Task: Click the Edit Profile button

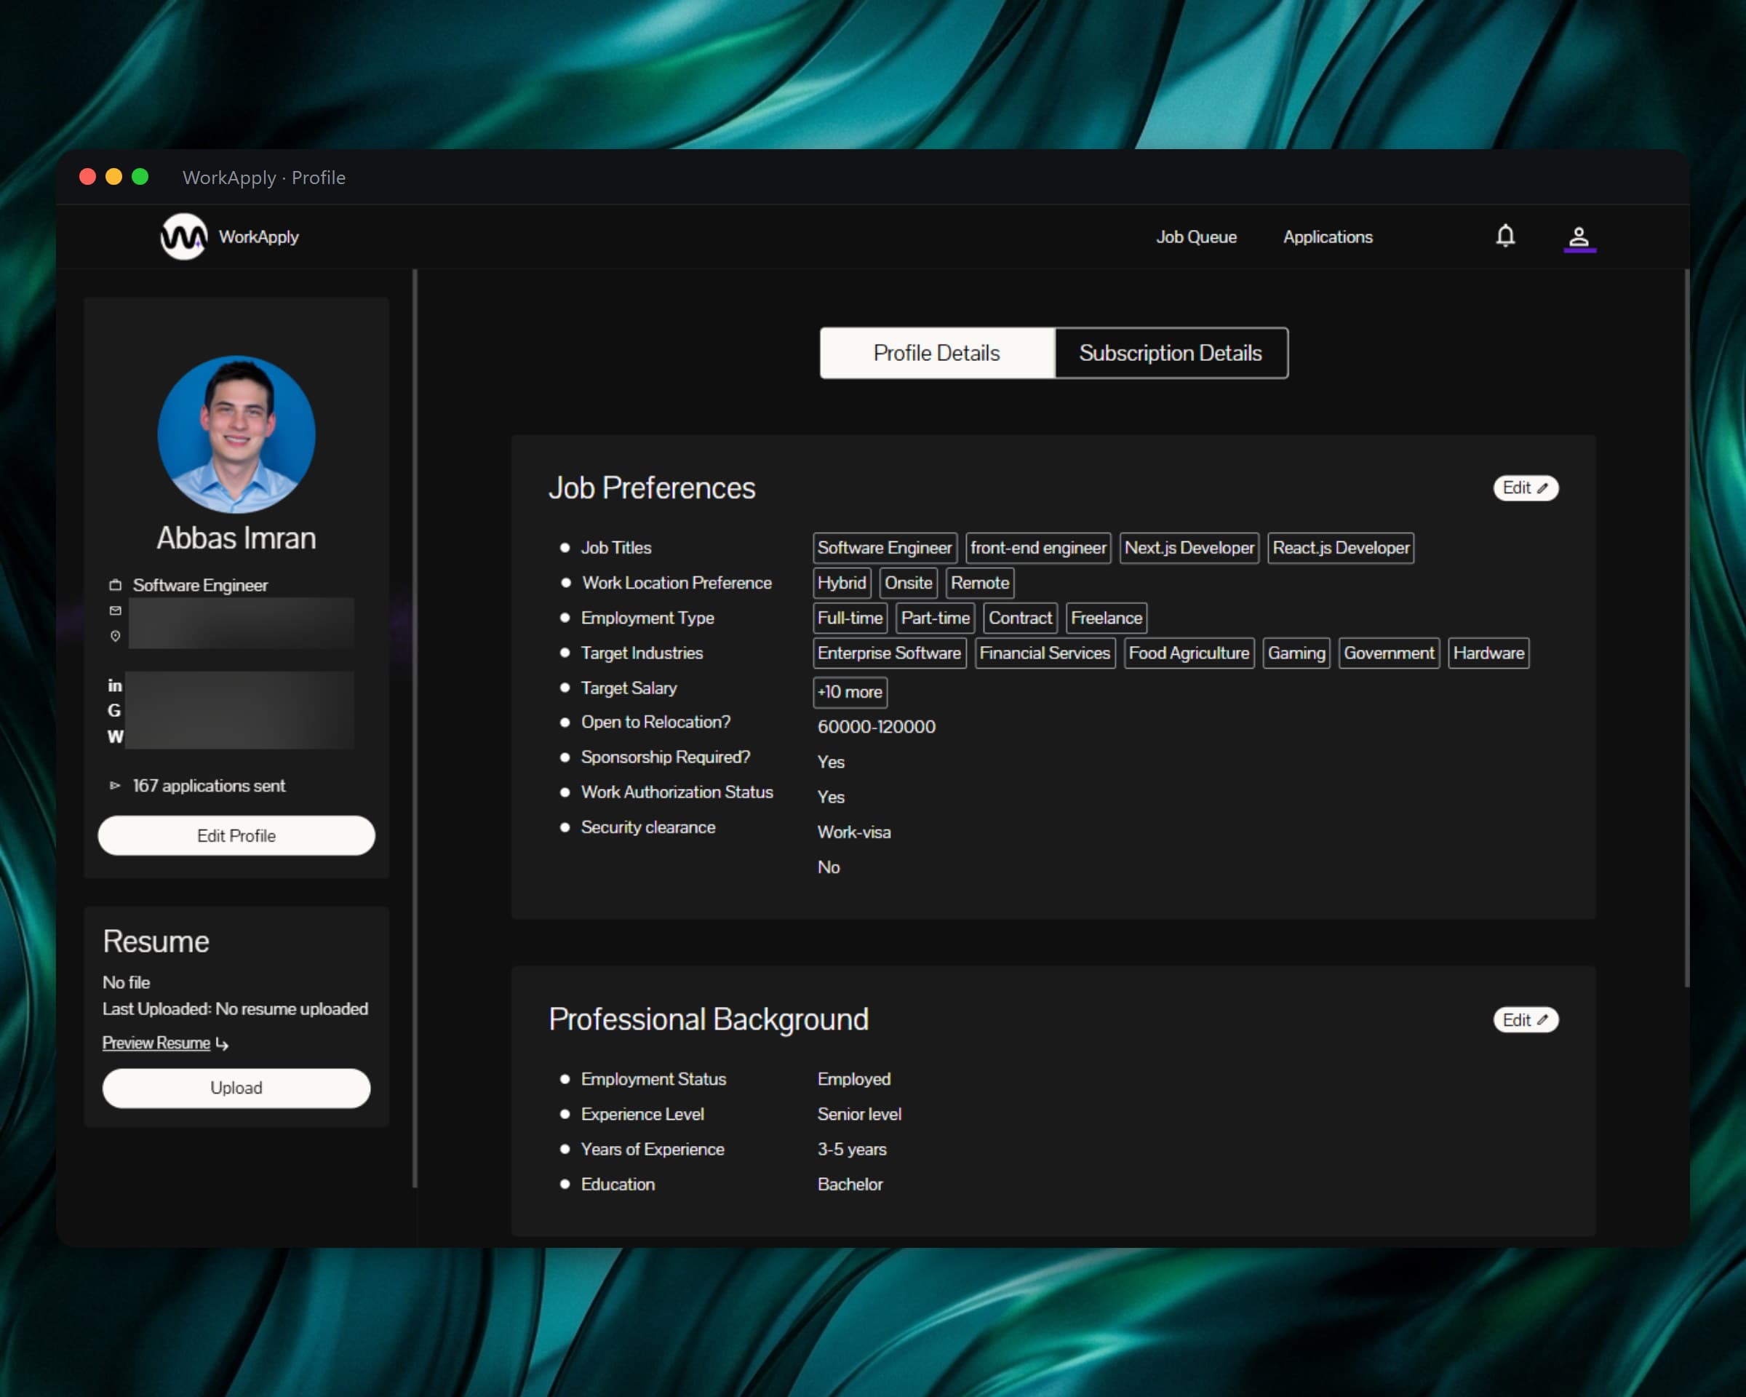Action: (x=236, y=836)
